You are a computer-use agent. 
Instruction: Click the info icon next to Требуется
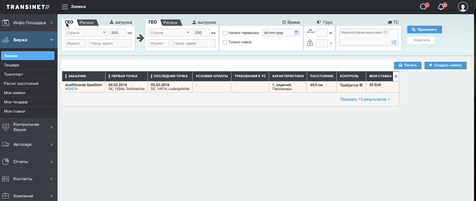361,85
